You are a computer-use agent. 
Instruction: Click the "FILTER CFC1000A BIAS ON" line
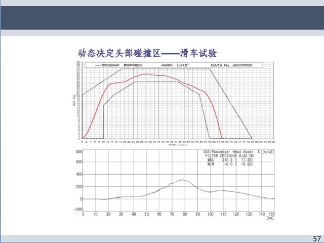click(229, 156)
